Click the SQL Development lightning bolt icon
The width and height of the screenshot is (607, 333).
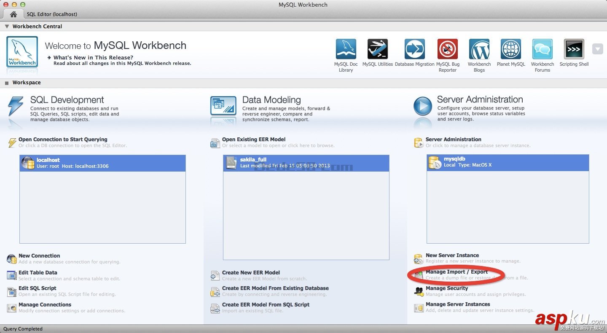(x=16, y=106)
